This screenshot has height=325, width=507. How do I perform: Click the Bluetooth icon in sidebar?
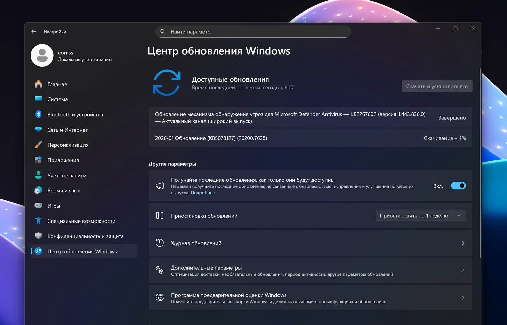click(x=39, y=114)
